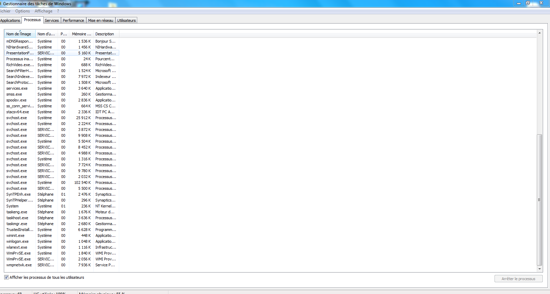Select the spoolsv.exe process
This screenshot has height=294, width=550.
pyautogui.click(x=62, y=100)
